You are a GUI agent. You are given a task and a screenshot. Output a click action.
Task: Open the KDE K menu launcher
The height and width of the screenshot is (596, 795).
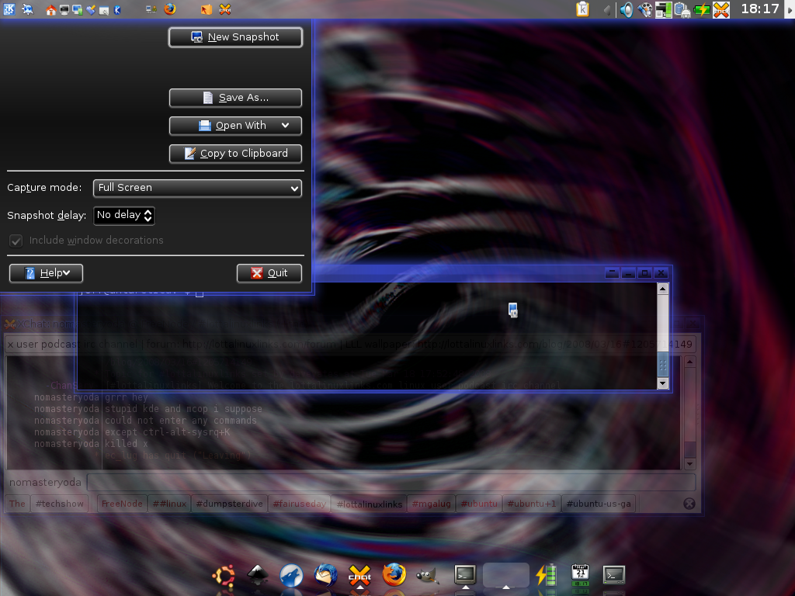pos(9,9)
